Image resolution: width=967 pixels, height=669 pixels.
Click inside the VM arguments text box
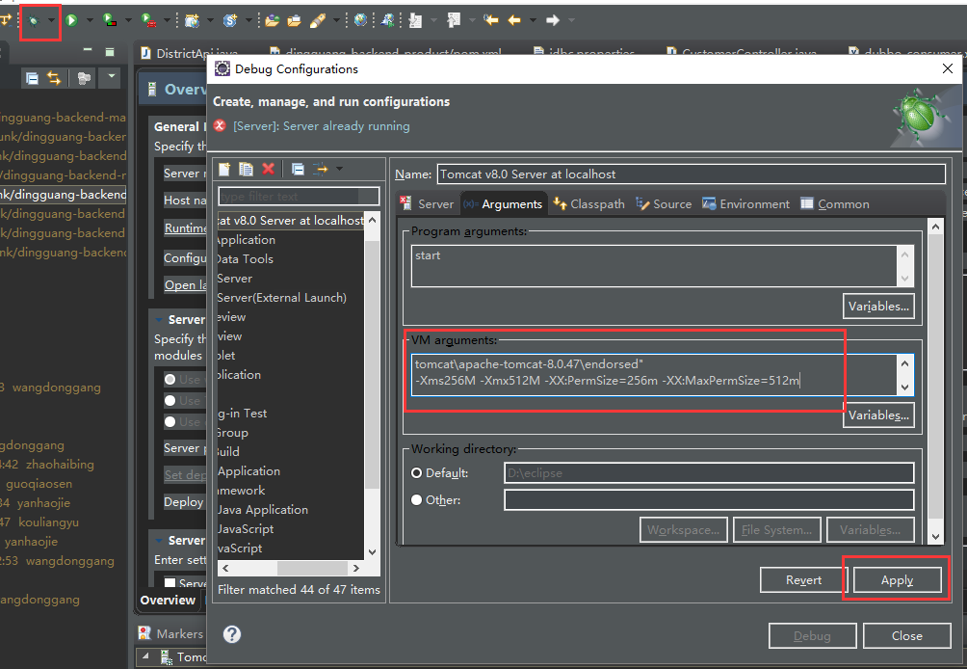[x=654, y=375]
